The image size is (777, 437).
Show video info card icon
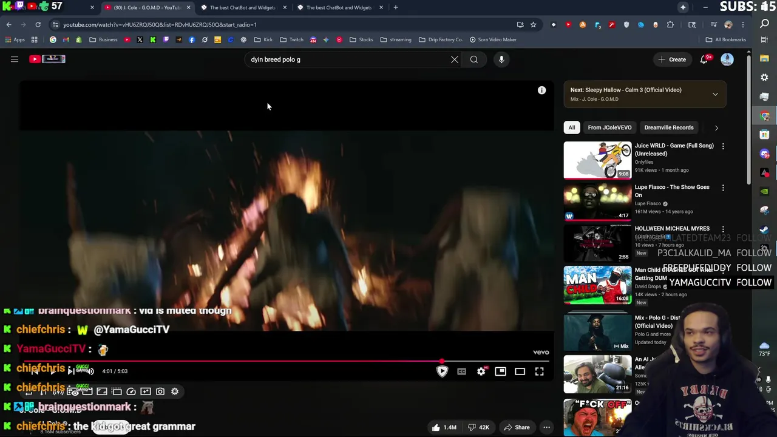point(541,90)
